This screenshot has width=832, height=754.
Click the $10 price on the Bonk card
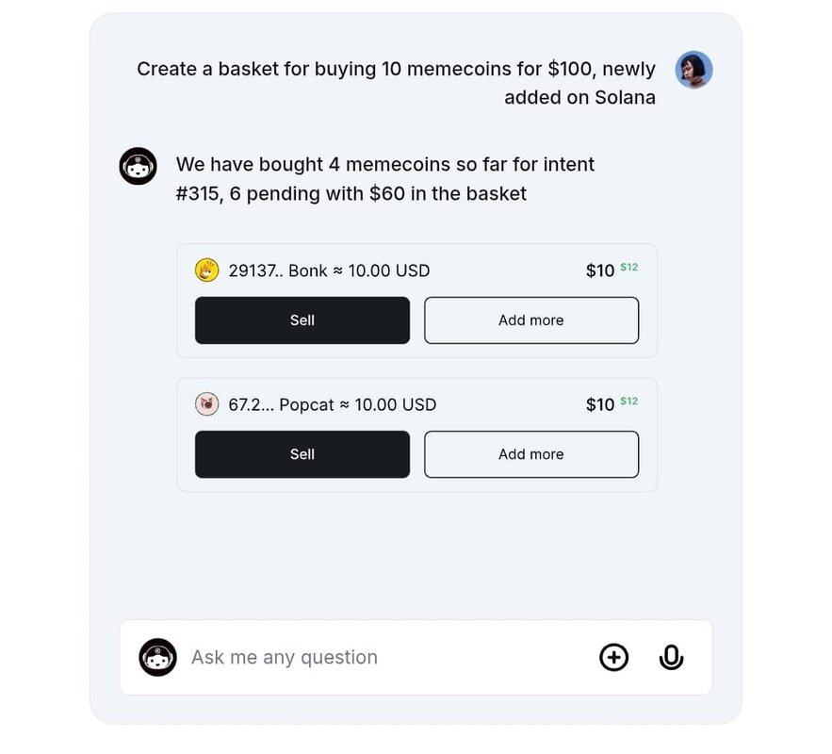600,271
